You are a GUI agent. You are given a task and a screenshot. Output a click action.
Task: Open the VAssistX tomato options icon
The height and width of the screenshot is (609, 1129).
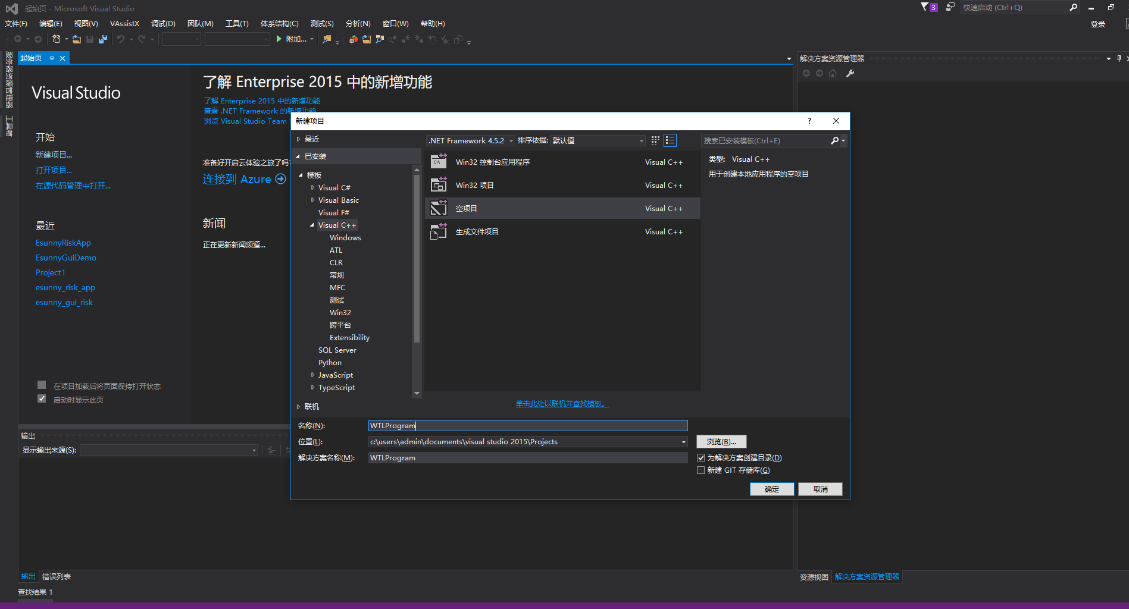tap(354, 39)
